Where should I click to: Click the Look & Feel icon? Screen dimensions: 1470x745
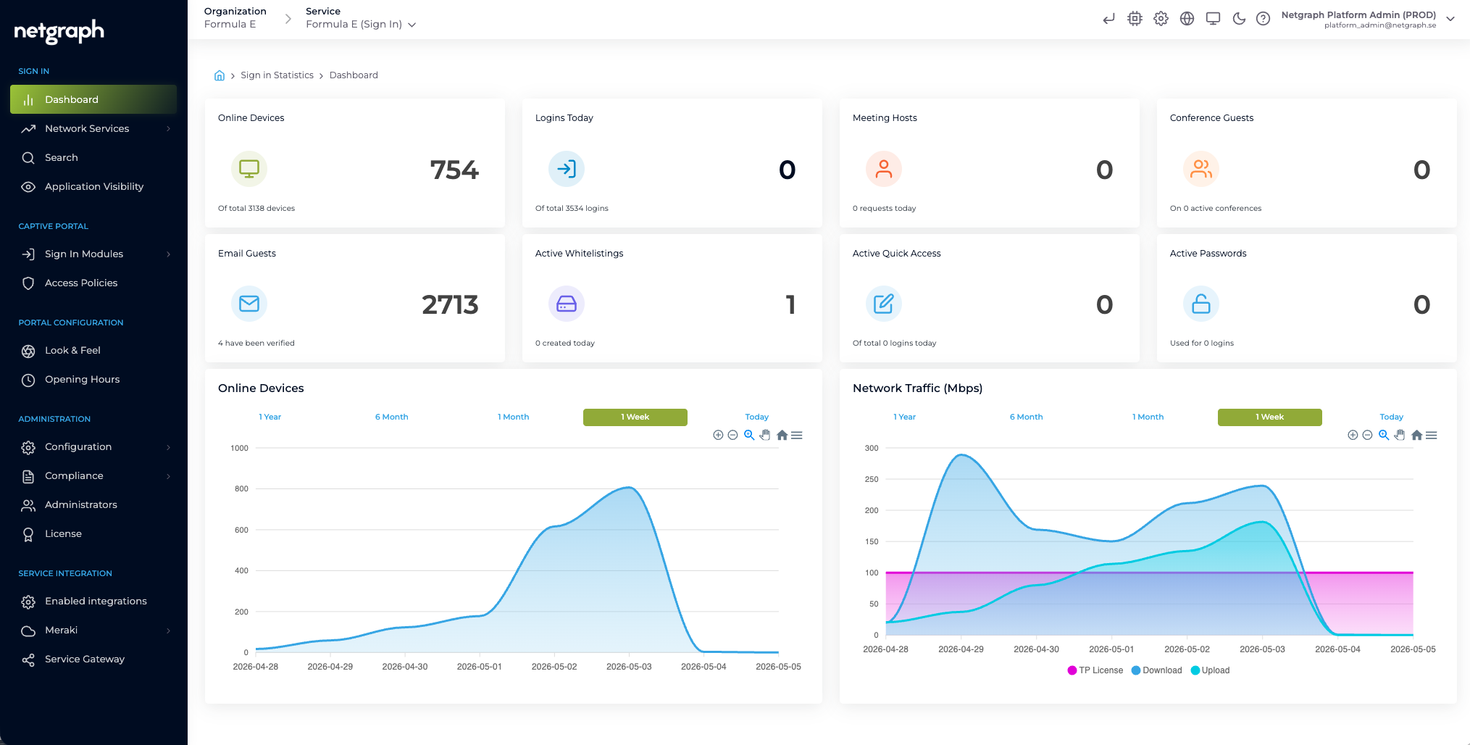tap(28, 351)
